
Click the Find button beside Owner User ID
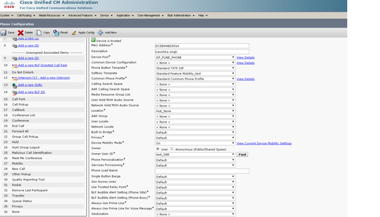point(242,154)
